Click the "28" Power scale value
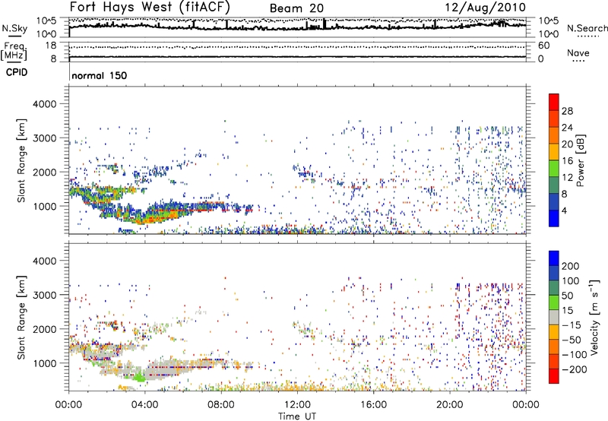The height and width of the screenshot is (421, 608). [567, 111]
